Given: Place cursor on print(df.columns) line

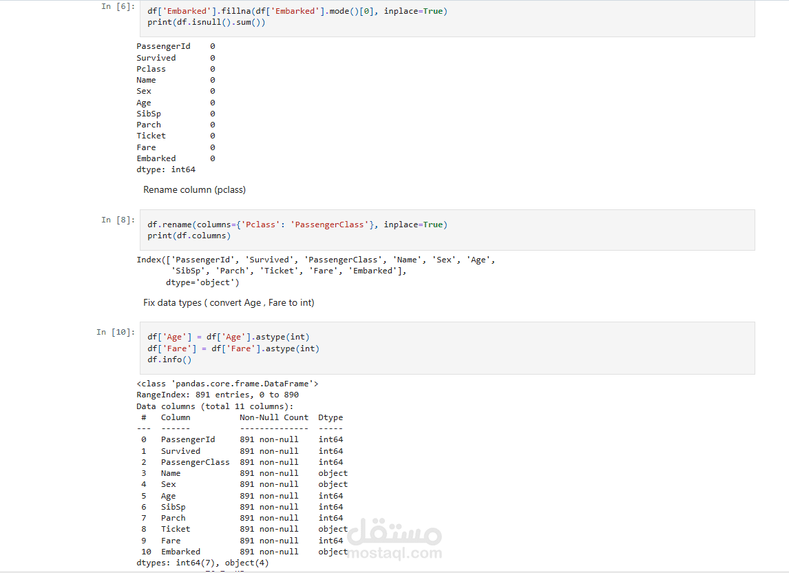Looking at the screenshot, I should click(189, 236).
